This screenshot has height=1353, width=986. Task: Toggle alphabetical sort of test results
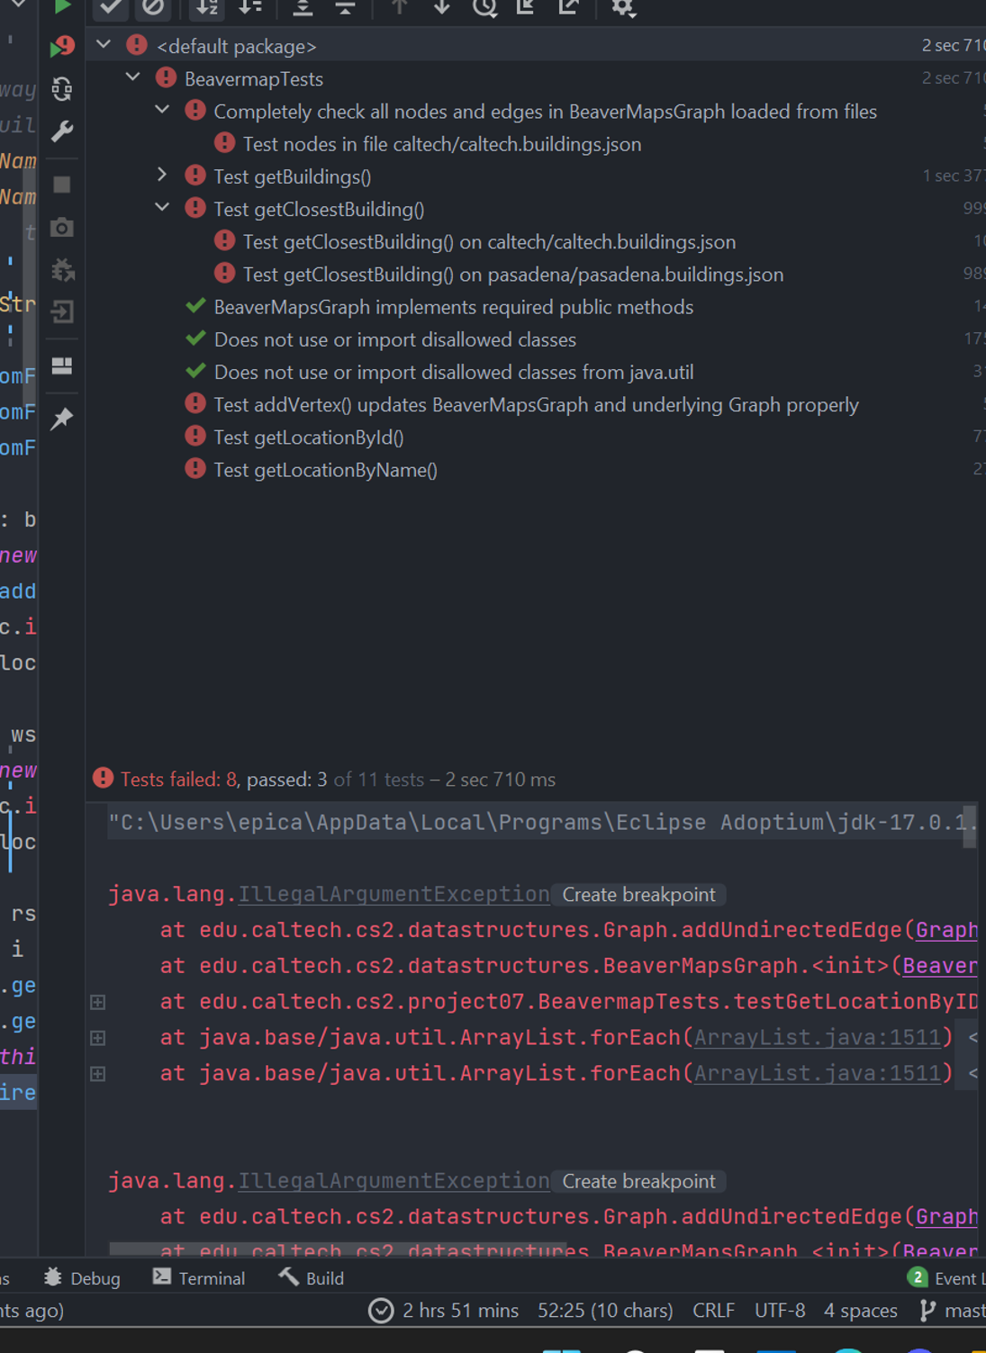[207, 8]
